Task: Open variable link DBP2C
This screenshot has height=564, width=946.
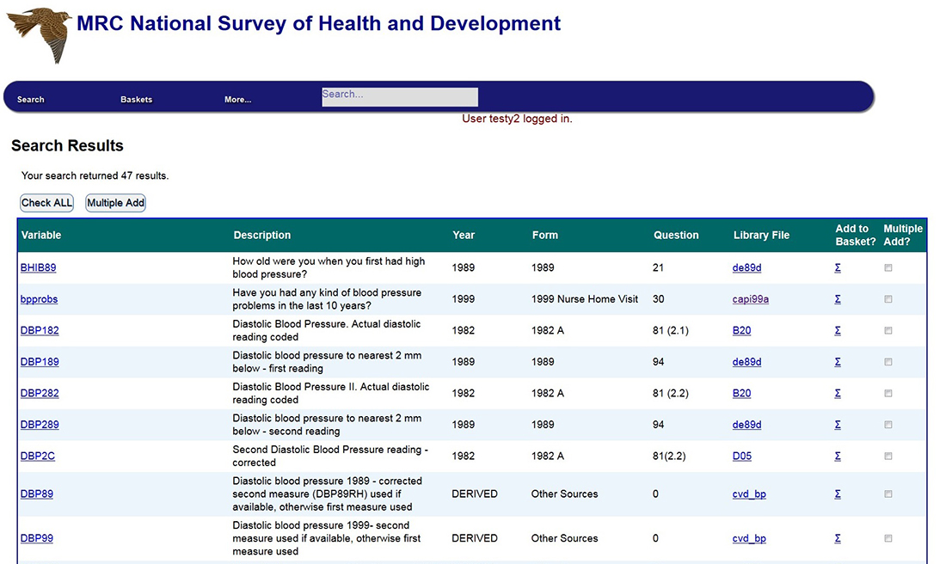Action: tap(37, 456)
